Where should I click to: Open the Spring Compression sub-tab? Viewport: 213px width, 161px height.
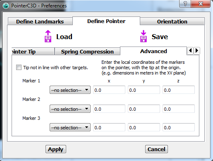point(87,51)
